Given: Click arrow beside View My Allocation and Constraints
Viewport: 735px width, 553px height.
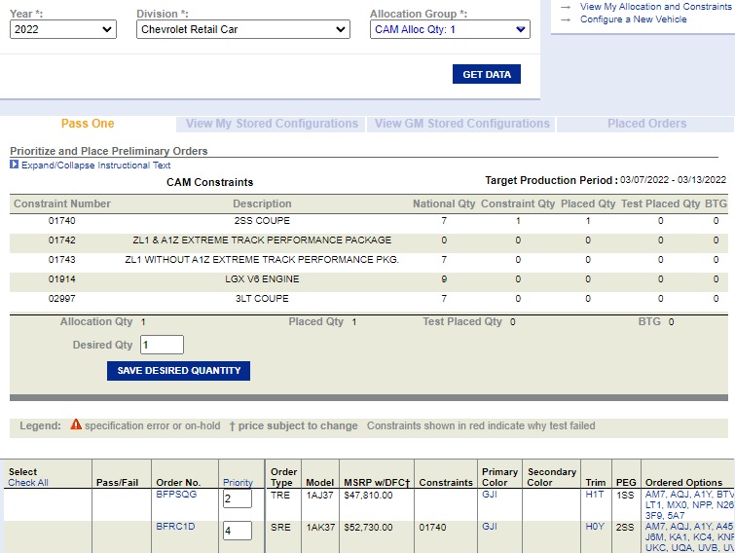Looking at the screenshot, I should 566,7.
